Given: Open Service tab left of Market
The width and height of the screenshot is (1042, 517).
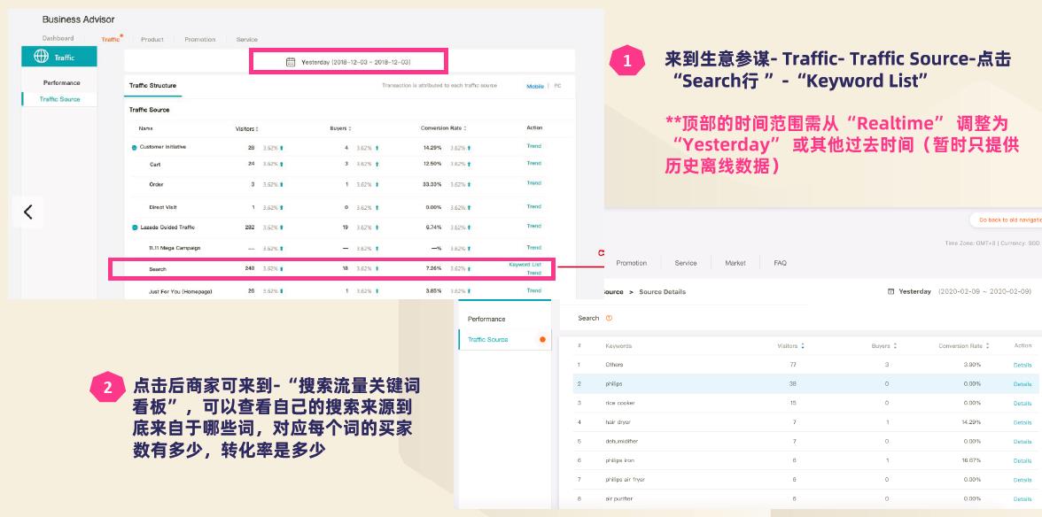Looking at the screenshot, I should 686,264.
